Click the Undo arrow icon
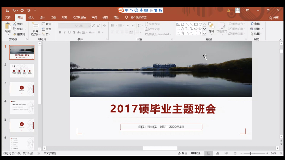This screenshot has width=285, height=160. [x=14, y=10]
